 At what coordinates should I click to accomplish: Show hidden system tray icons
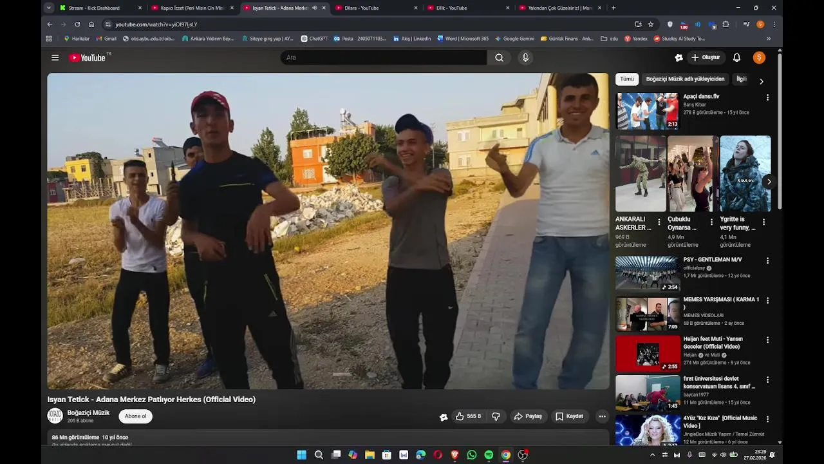click(x=653, y=455)
